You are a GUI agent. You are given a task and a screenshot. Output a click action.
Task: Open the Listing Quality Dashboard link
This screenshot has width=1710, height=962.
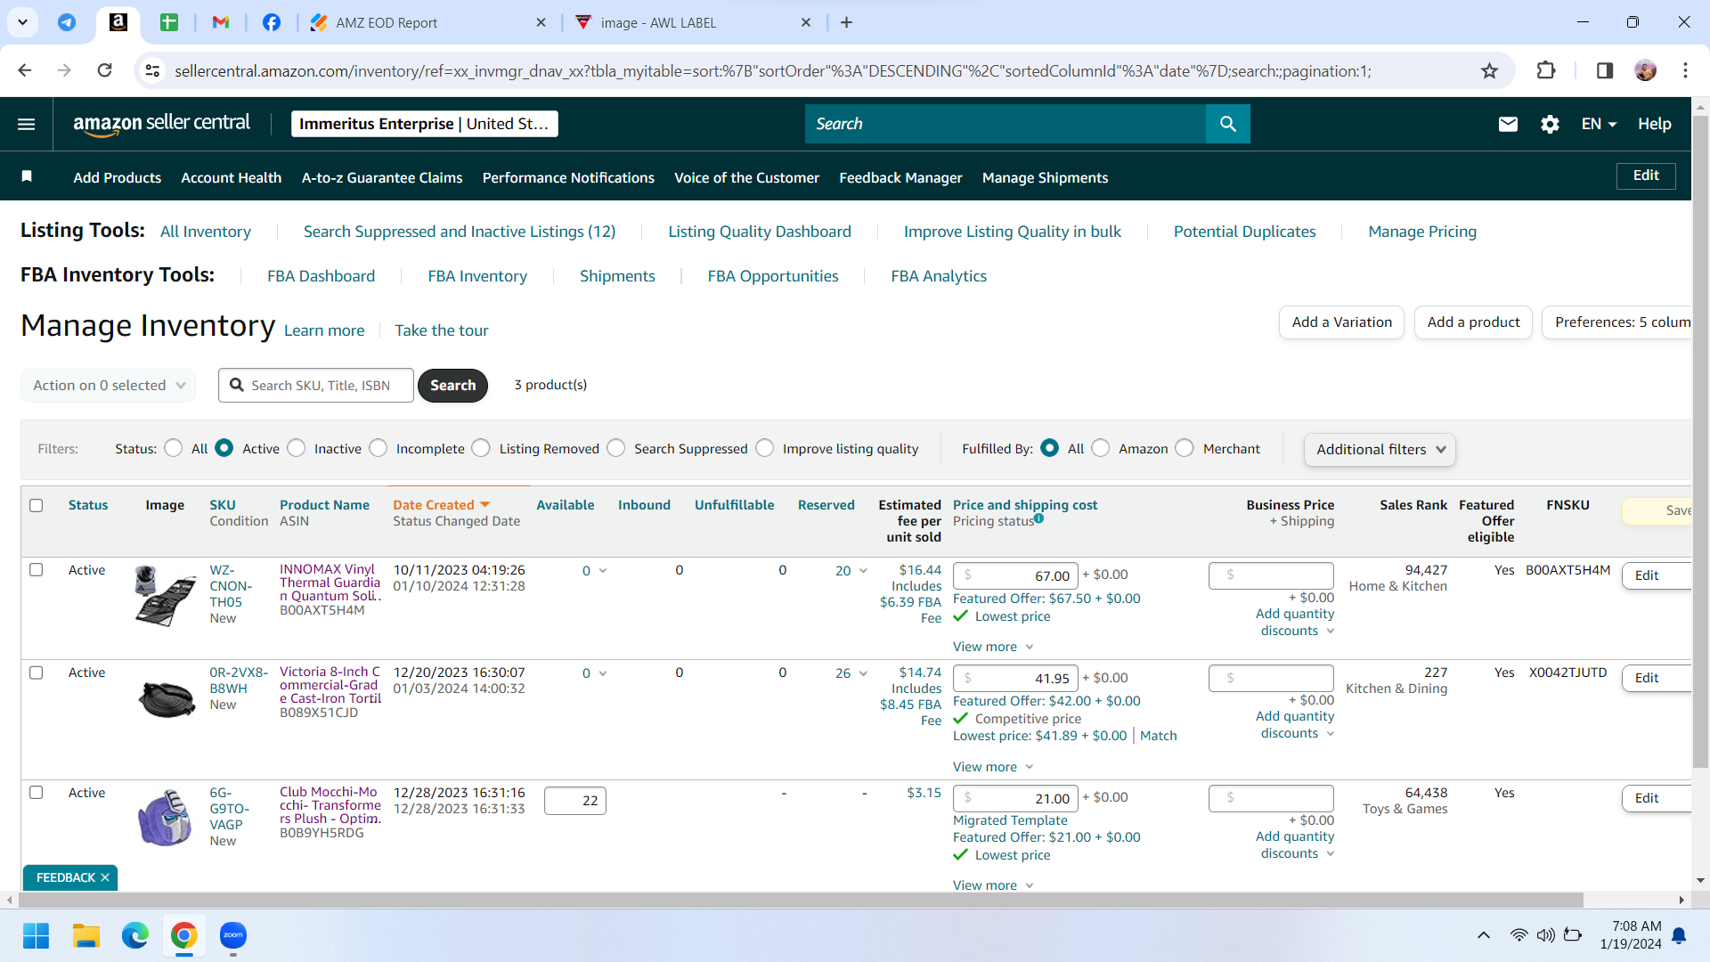tap(760, 232)
